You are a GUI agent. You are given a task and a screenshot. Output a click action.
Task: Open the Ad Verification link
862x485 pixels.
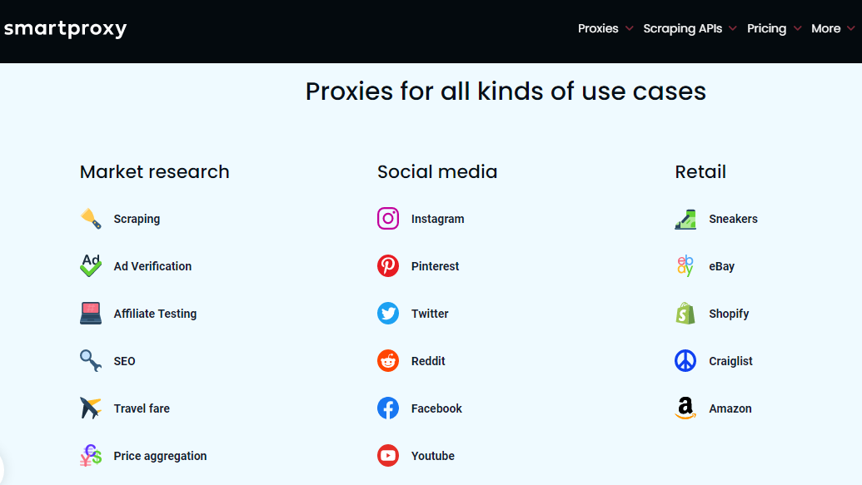(152, 266)
